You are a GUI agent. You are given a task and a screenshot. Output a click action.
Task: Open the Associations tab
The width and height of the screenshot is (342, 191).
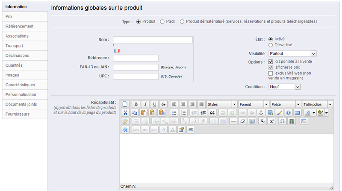(25, 36)
